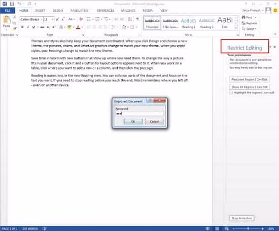Apply Italic formatting
Screen dimensions: 279x231
point(28,27)
